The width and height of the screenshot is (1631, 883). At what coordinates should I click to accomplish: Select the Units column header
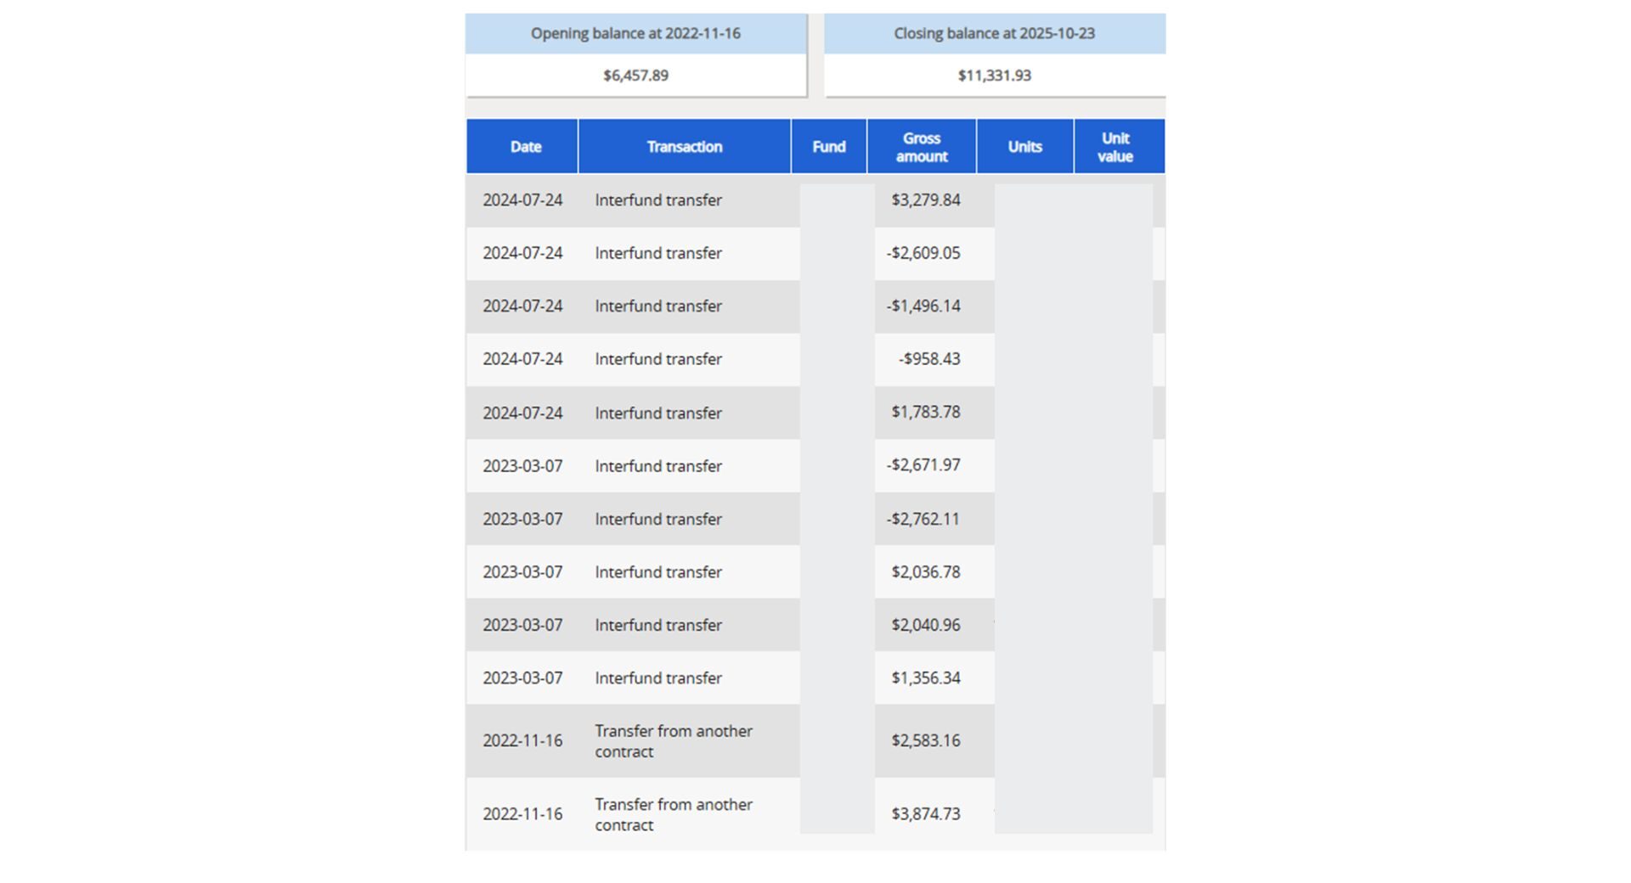[1024, 147]
